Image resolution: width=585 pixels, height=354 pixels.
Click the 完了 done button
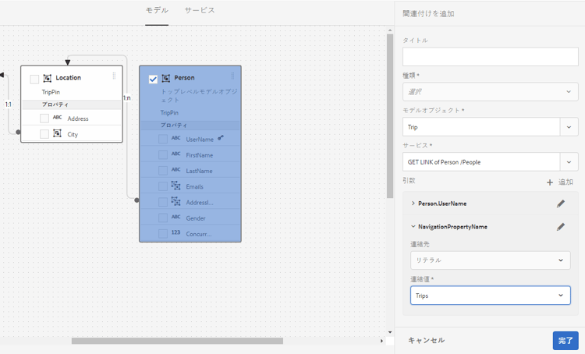point(565,341)
